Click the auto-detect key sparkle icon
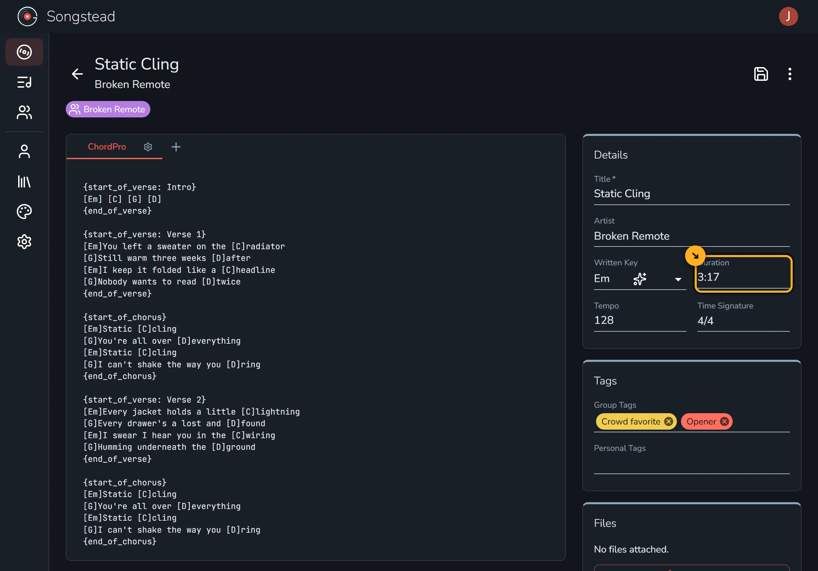Image resolution: width=818 pixels, height=571 pixels. coord(640,279)
